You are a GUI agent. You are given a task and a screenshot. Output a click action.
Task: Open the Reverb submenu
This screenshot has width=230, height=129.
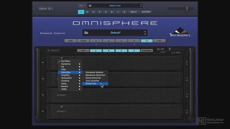[70, 86]
